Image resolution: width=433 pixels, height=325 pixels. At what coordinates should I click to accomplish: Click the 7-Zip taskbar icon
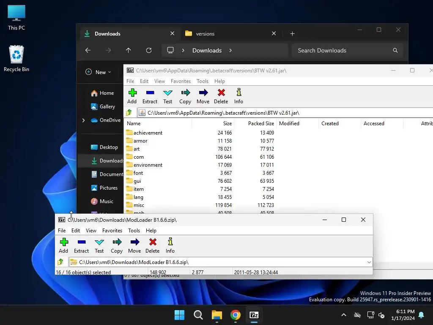pos(254,315)
